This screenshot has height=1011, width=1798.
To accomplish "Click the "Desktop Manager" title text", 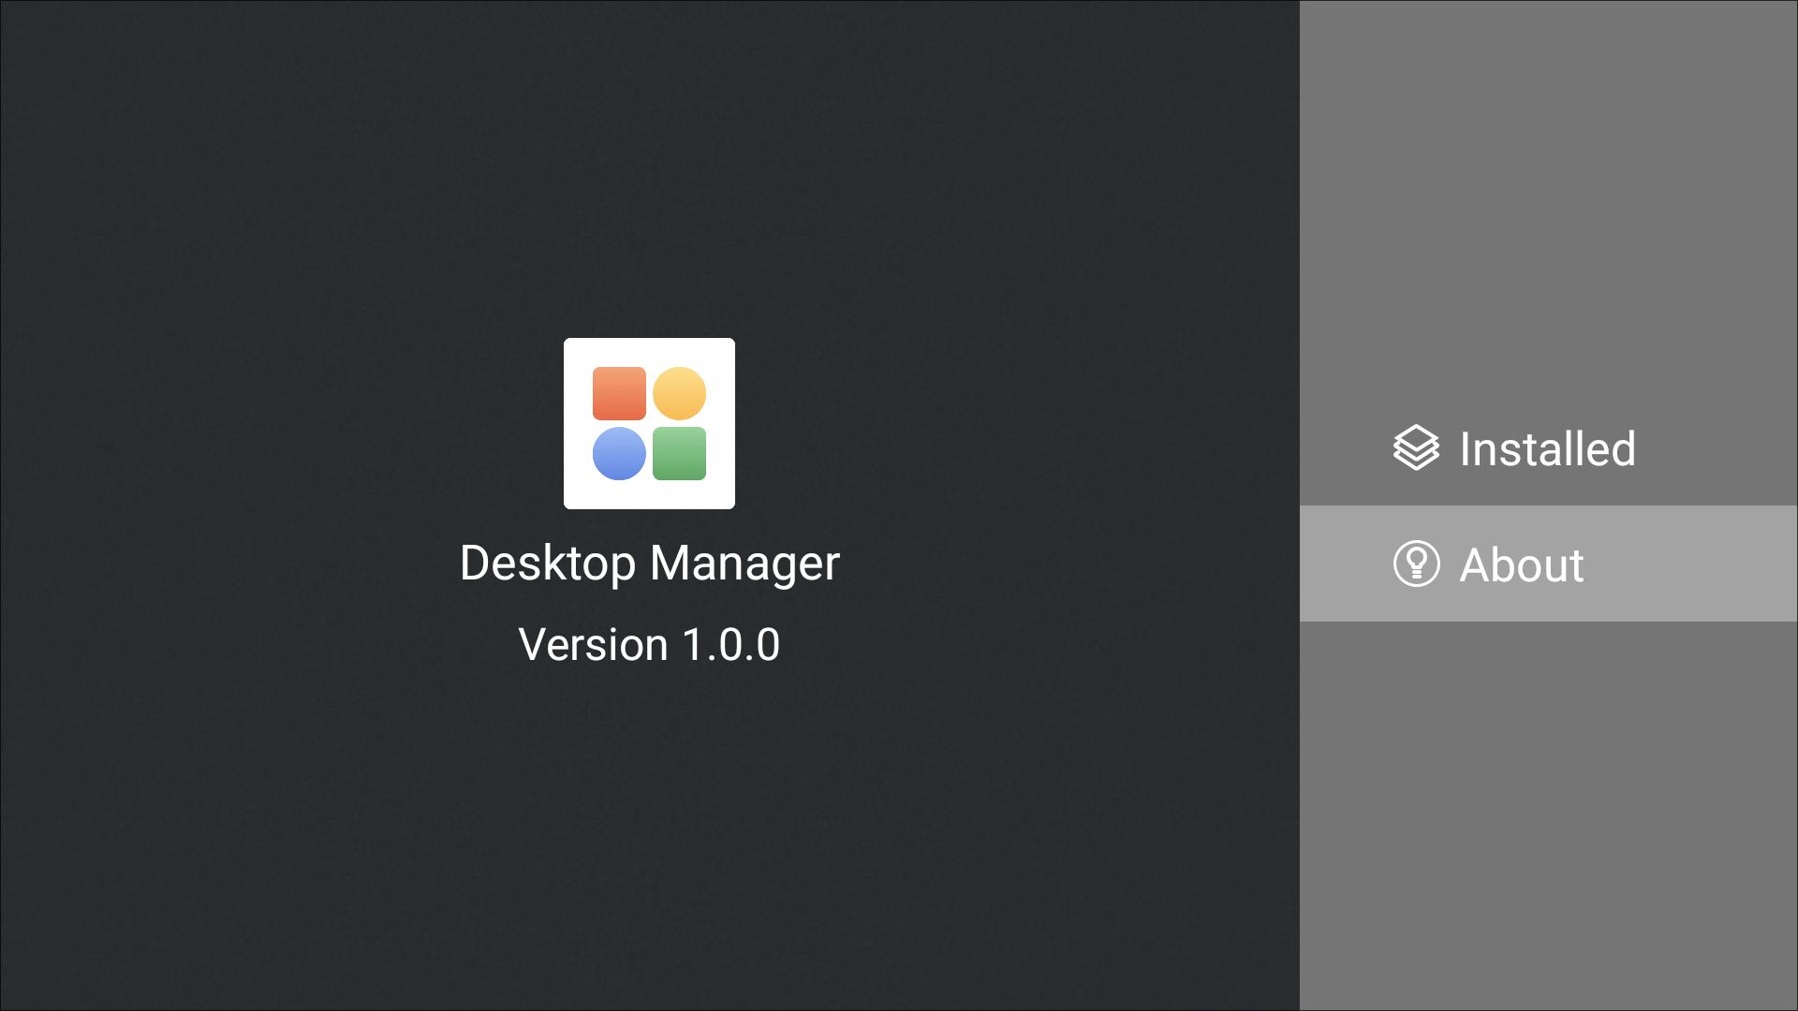I will click(650, 564).
